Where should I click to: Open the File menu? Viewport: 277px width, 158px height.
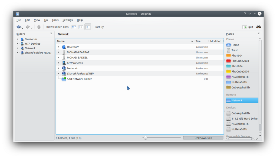click(19, 20)
